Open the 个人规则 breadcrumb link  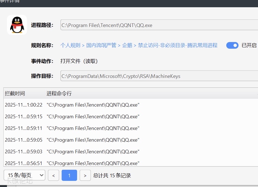[70, 45]
